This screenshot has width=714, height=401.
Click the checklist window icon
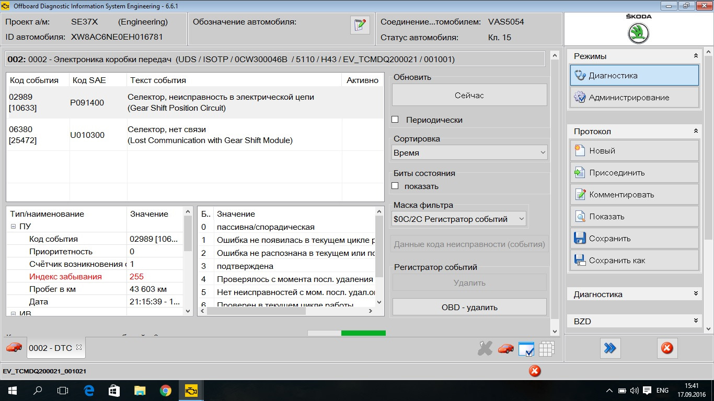[x=526, y=349]
